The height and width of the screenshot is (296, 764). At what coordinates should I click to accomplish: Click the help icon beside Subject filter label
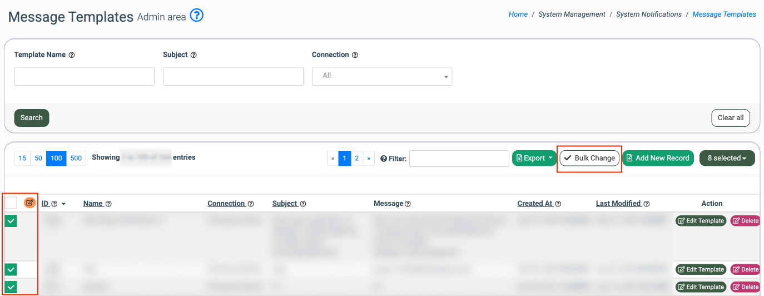(x=194, y=55)
